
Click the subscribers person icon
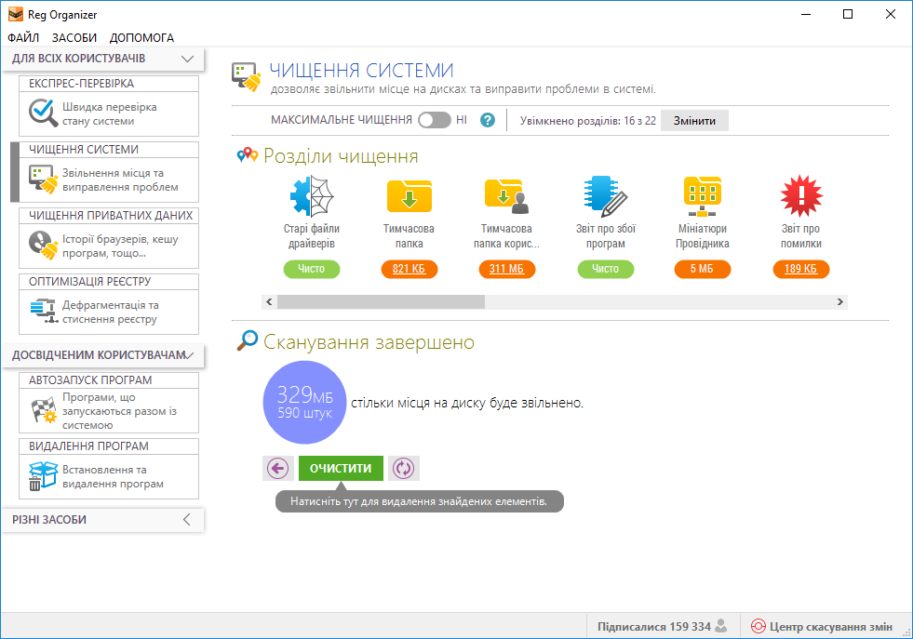click(x=721, y=626)
